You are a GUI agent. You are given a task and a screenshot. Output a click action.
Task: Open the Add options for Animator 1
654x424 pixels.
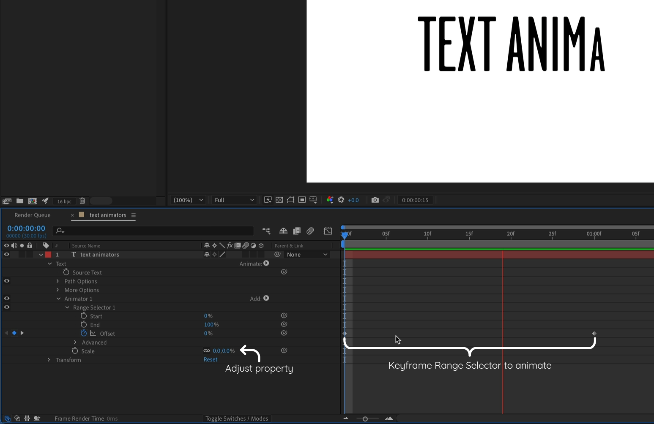[x=266, y=298]
